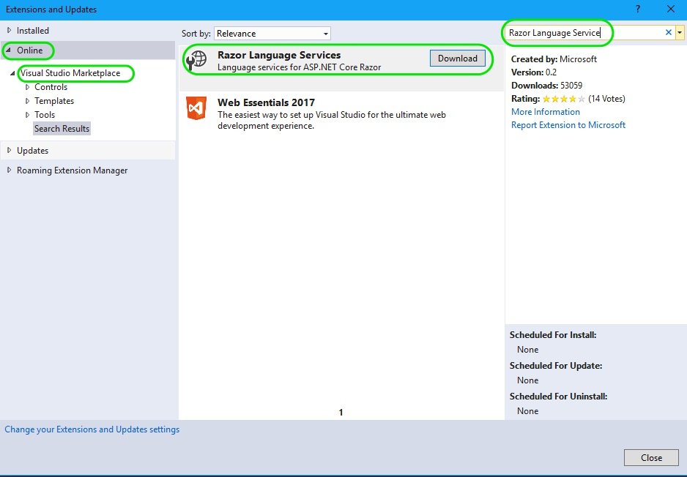Click the help question mark icon
The height and width of the screenshot is (477, 687).
pos(638,10)
